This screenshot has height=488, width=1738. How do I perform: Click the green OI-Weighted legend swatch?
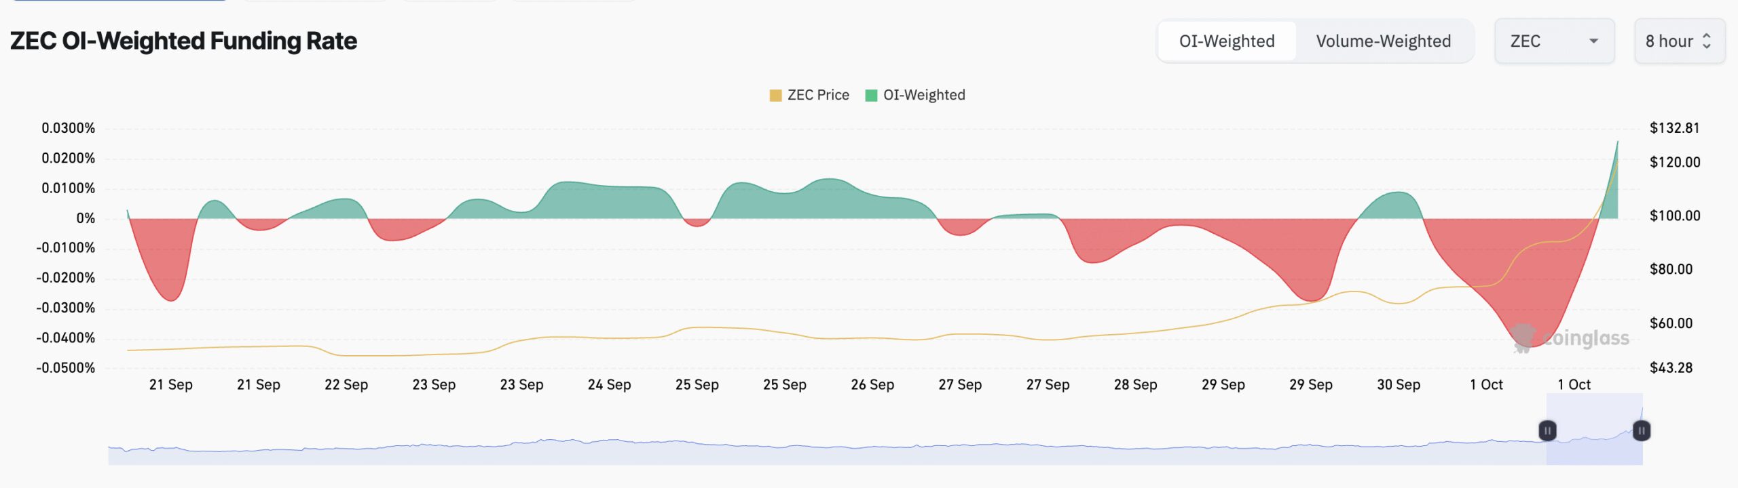tap(871, 96)
